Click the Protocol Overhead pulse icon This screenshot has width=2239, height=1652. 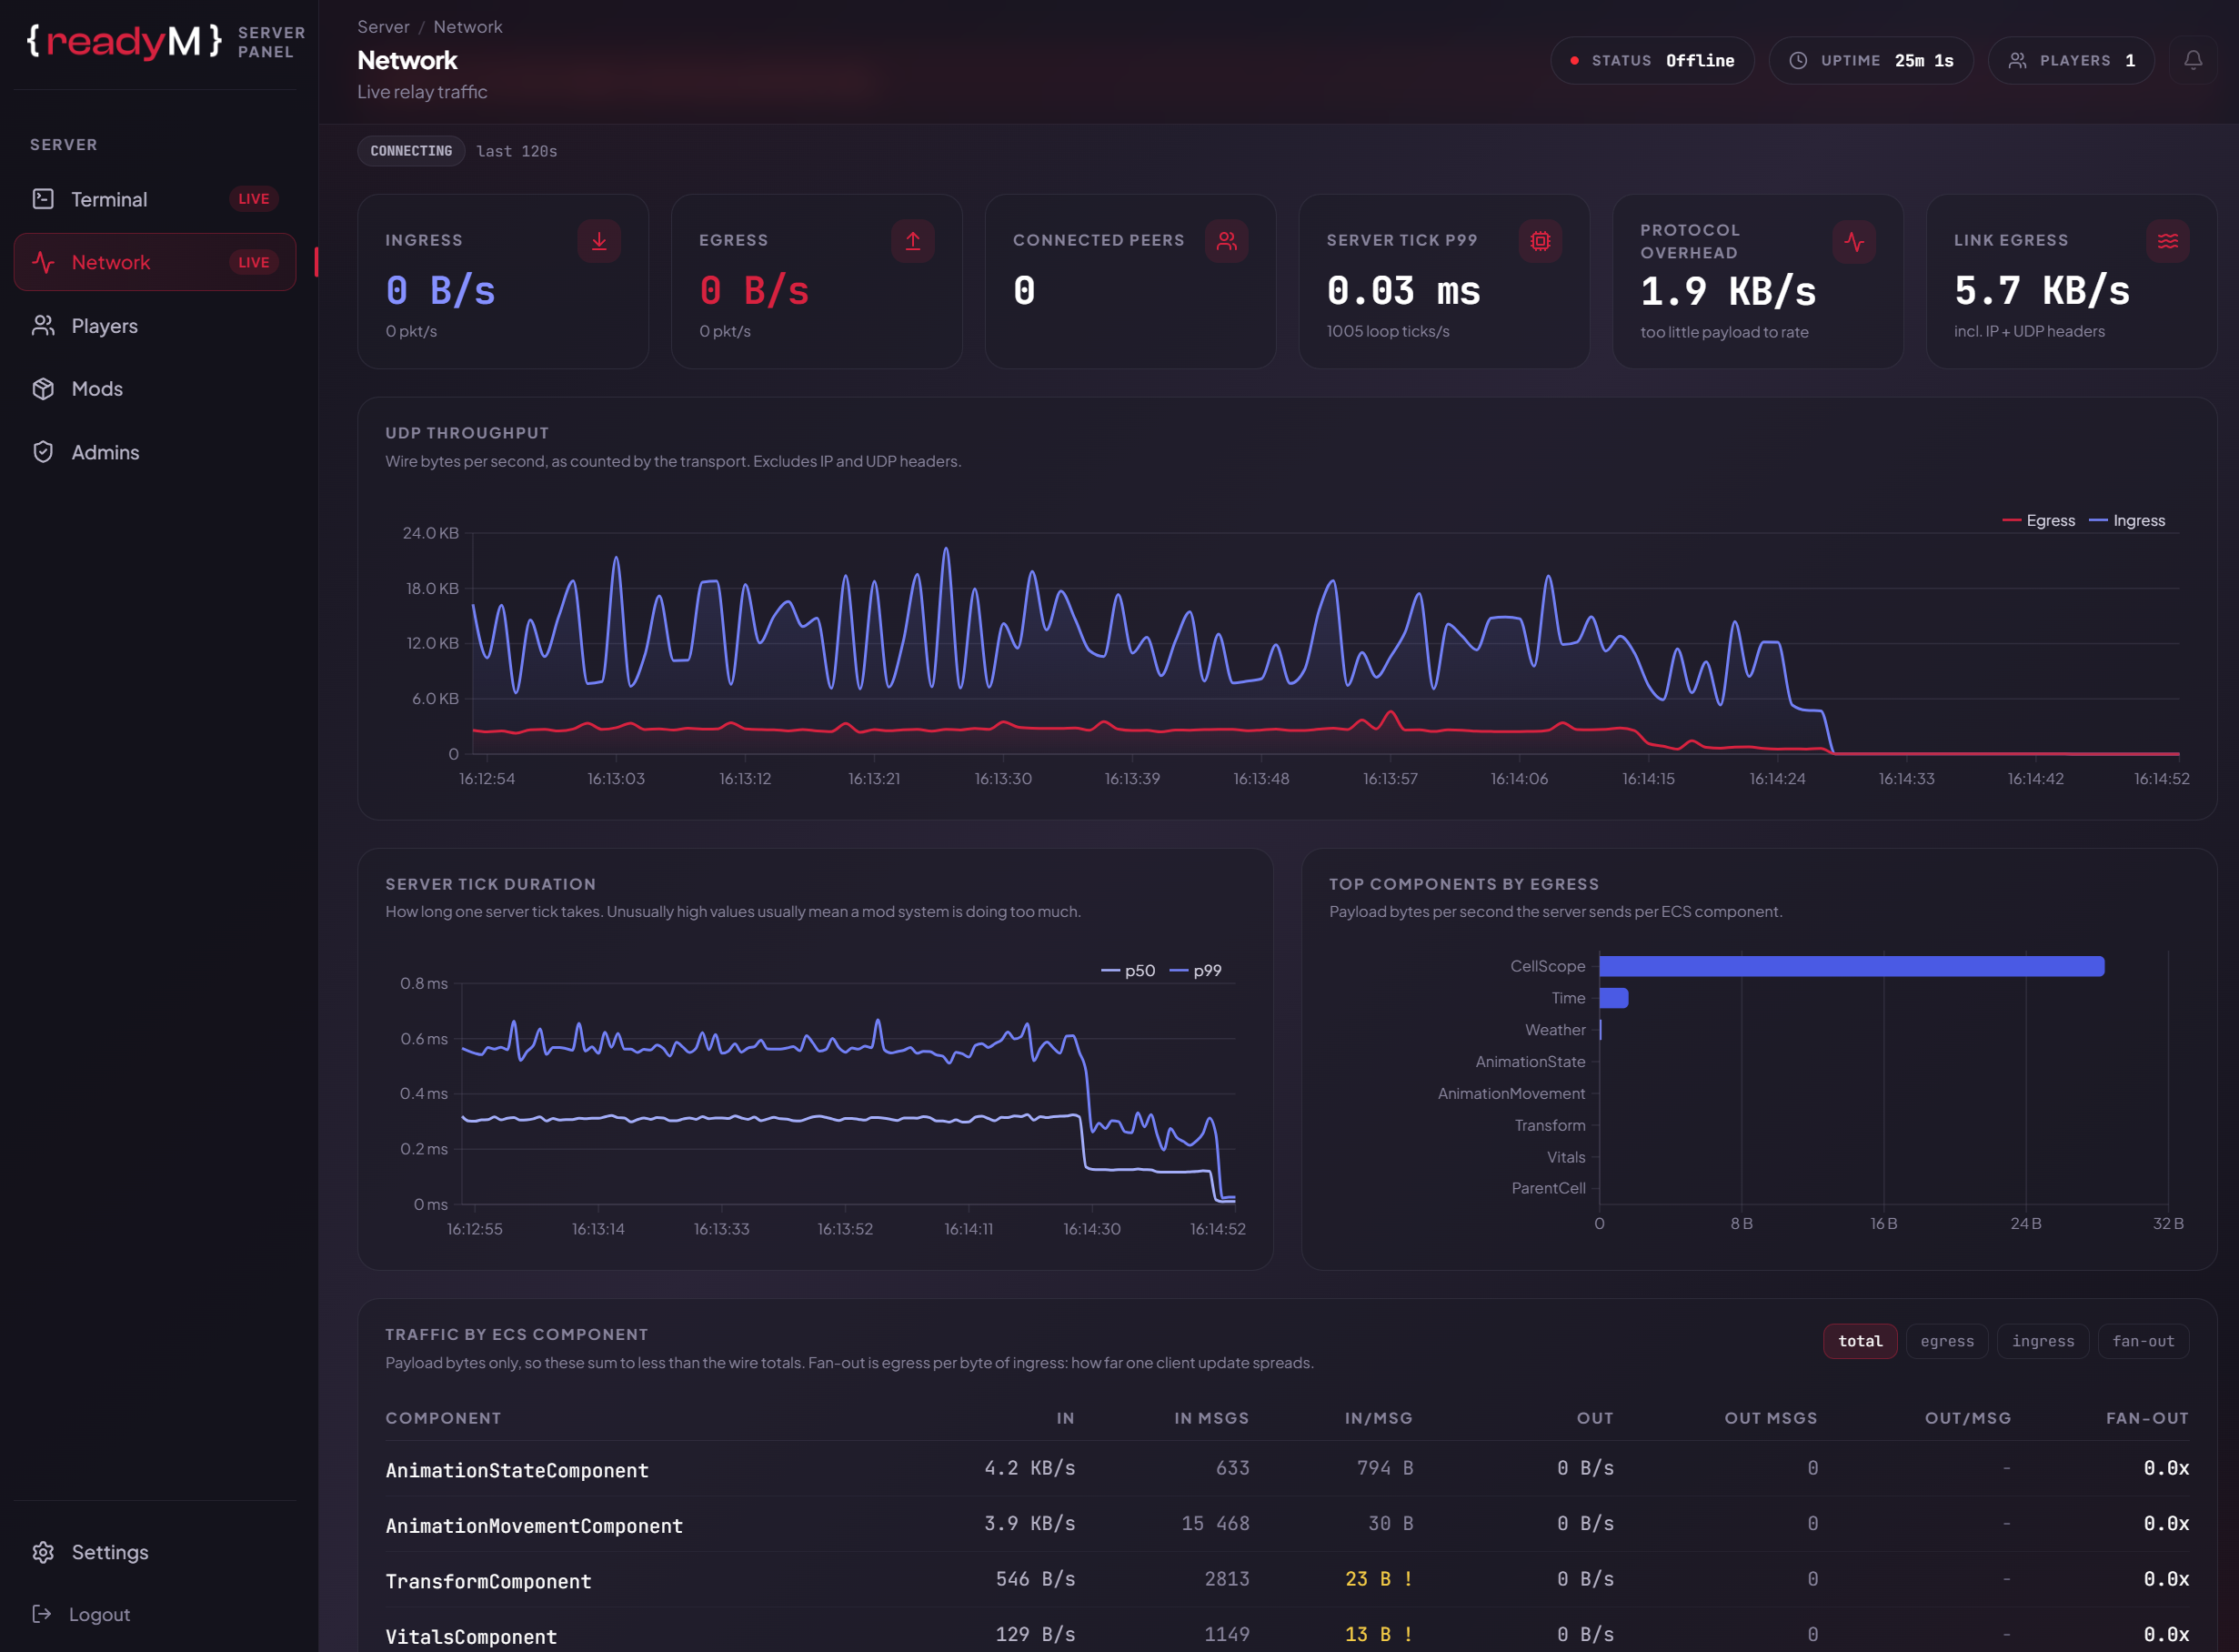(x=1854, y=242)
